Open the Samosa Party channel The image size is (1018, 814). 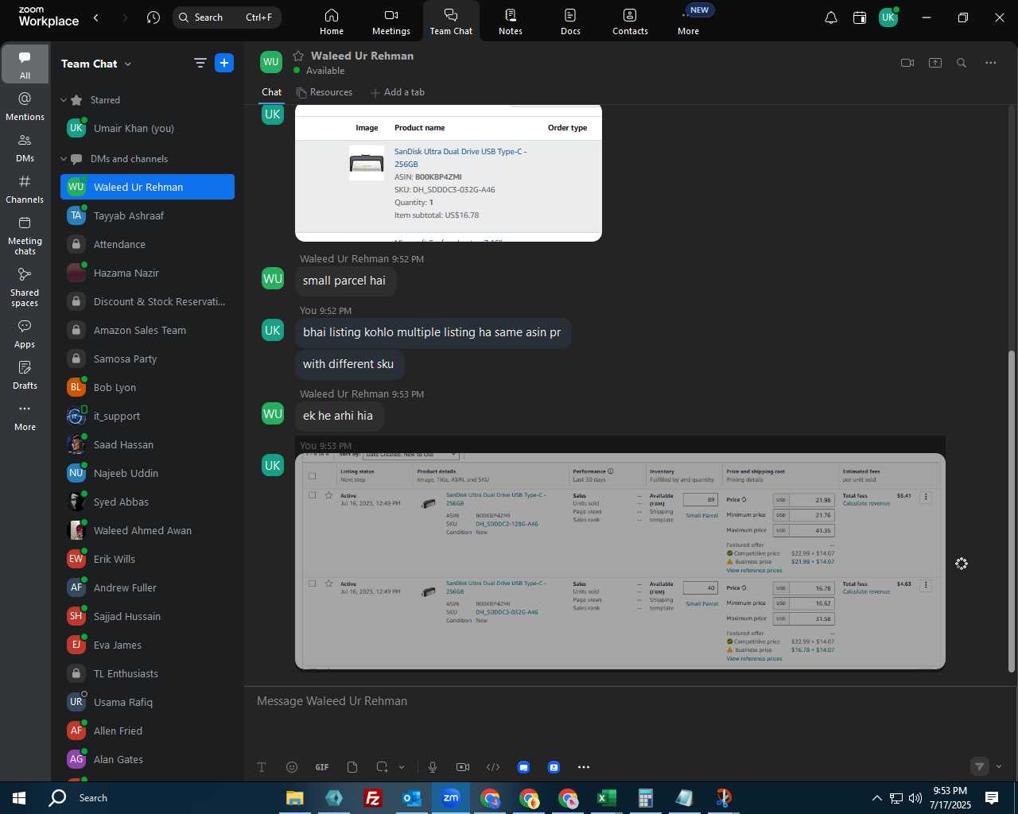[147, 359]
